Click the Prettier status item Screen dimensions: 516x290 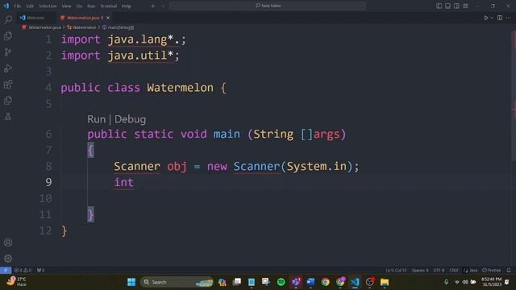point(491,271)
